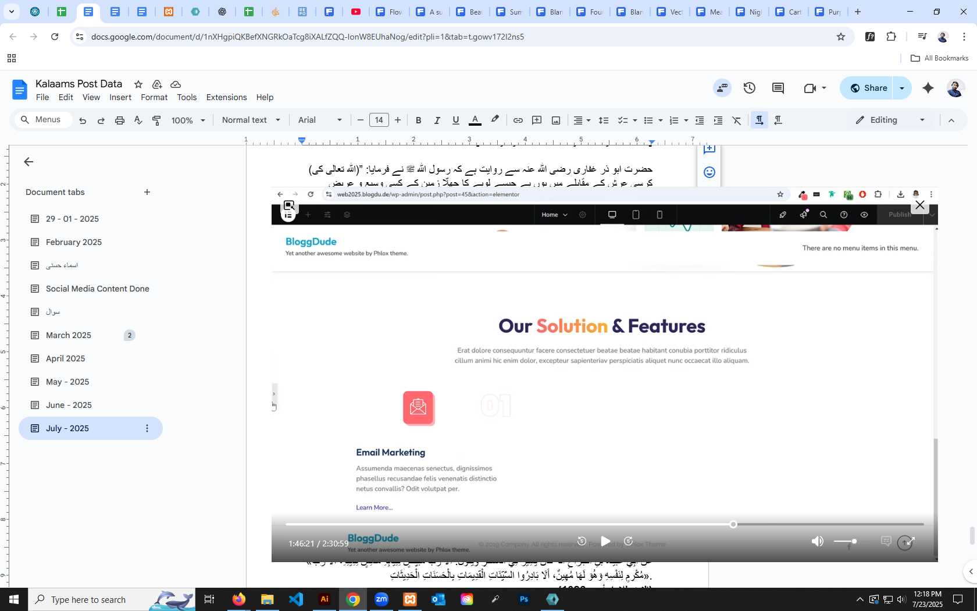This screenshot has width=977, height=611.
Task: Open text color picker
Action: coord(475,120)
